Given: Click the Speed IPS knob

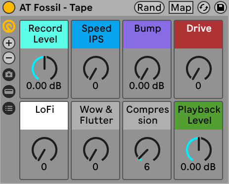Looking at the screenshot, I should point(96,68).
